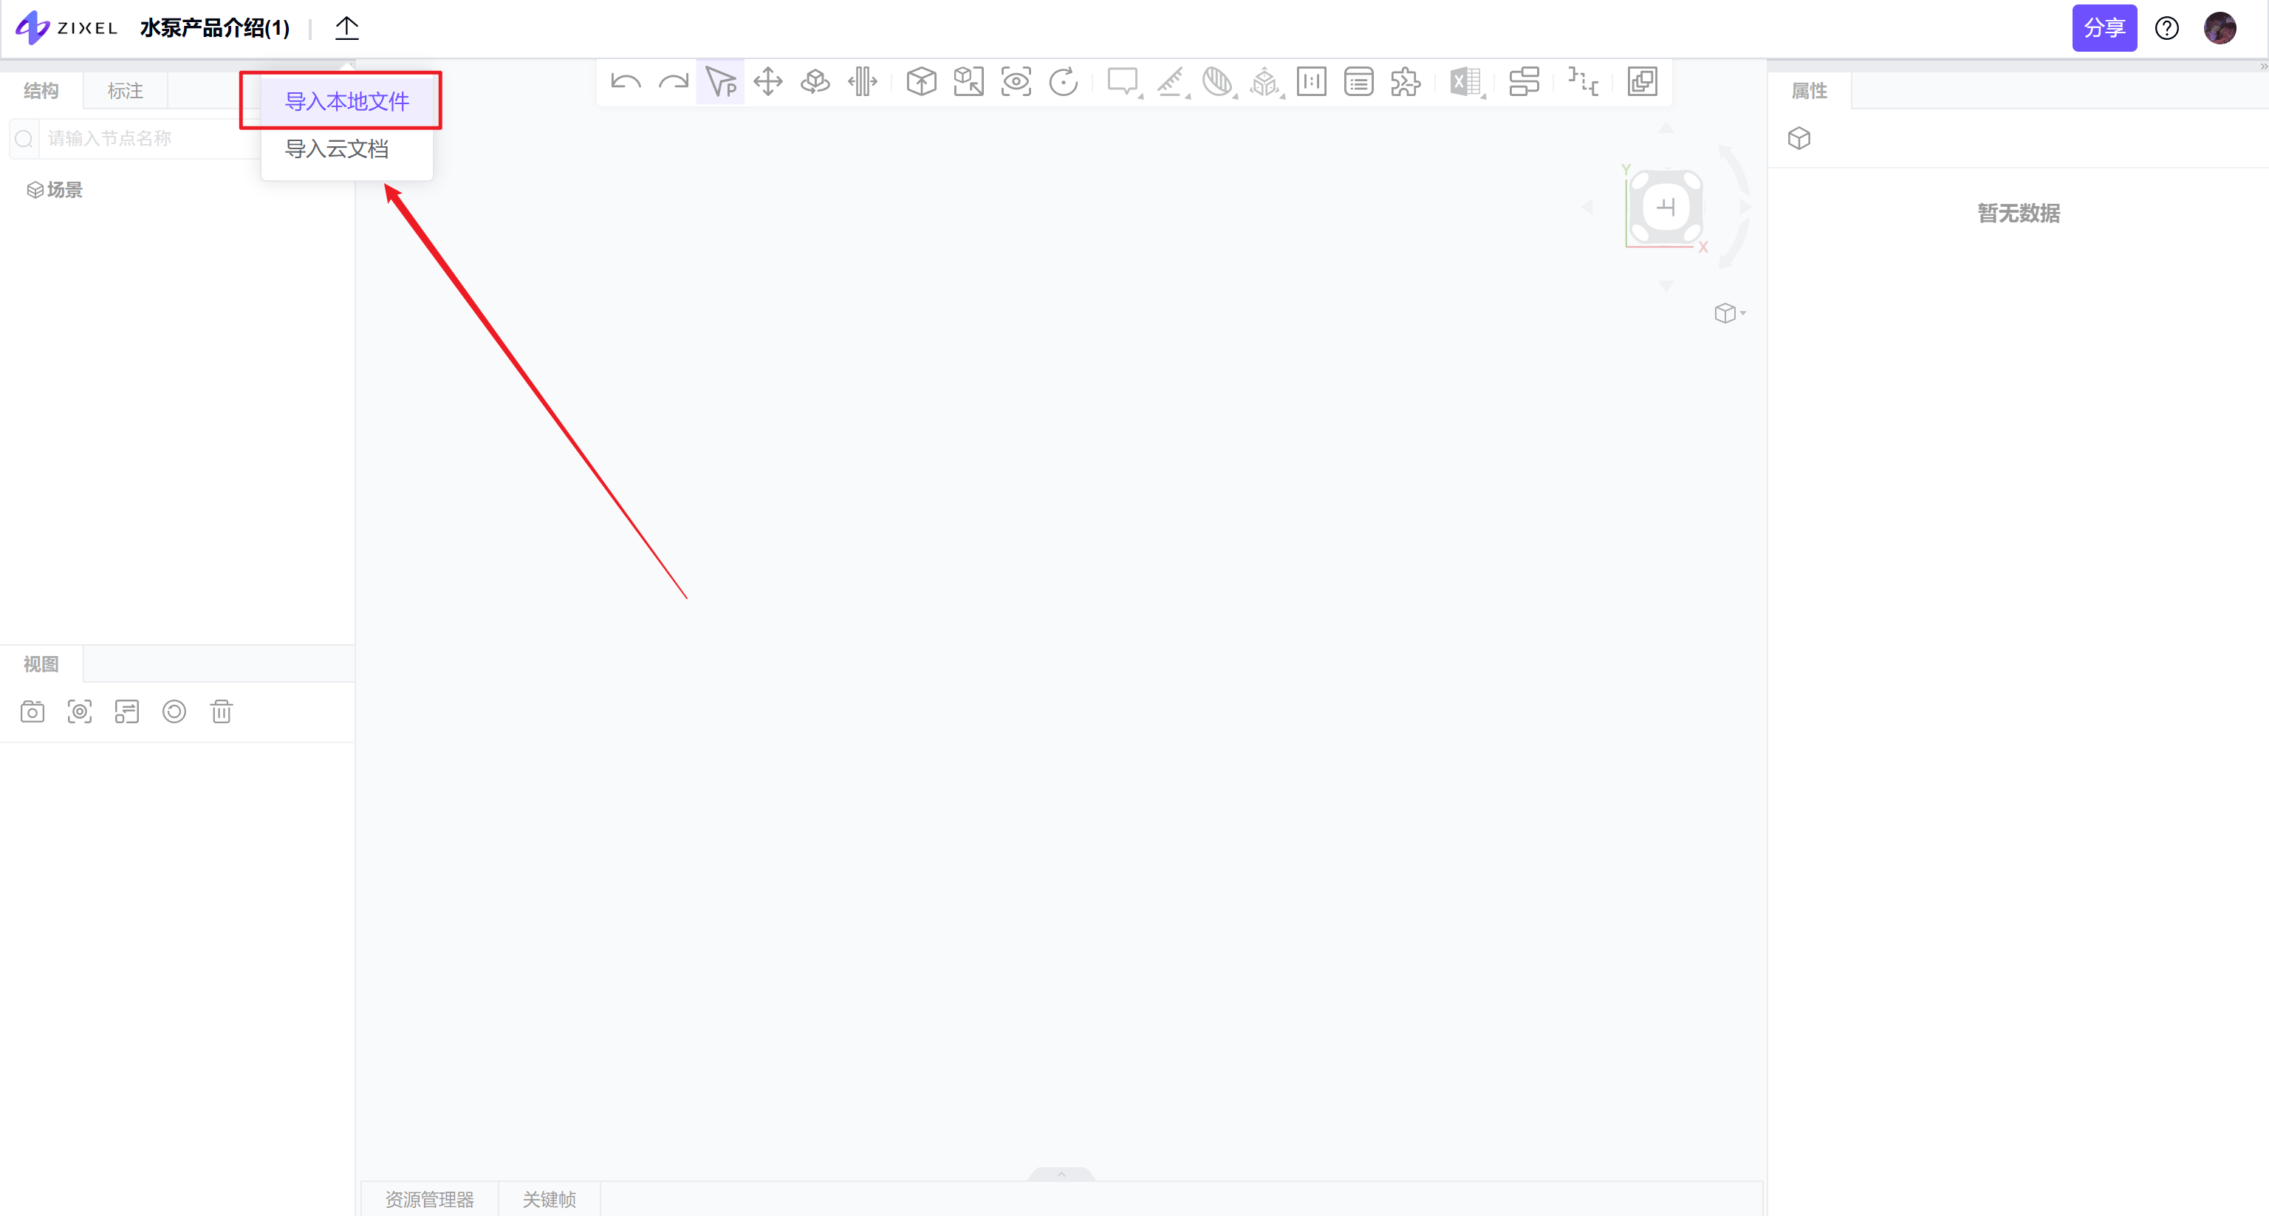Click the view cube up arrow
The image size is (2269, 1216).
coord(1666,129)
